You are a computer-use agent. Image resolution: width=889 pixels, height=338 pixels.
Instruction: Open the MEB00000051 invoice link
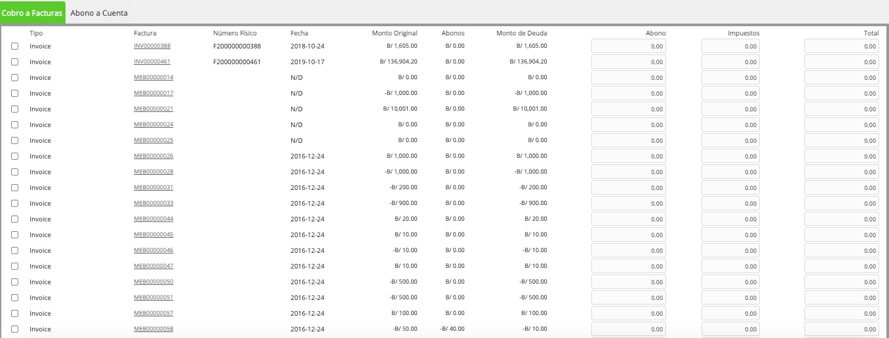tap(153, 297)
